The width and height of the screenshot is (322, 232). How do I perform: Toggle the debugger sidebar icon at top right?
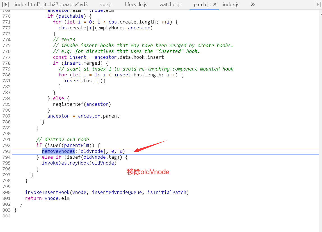[319, 4]
